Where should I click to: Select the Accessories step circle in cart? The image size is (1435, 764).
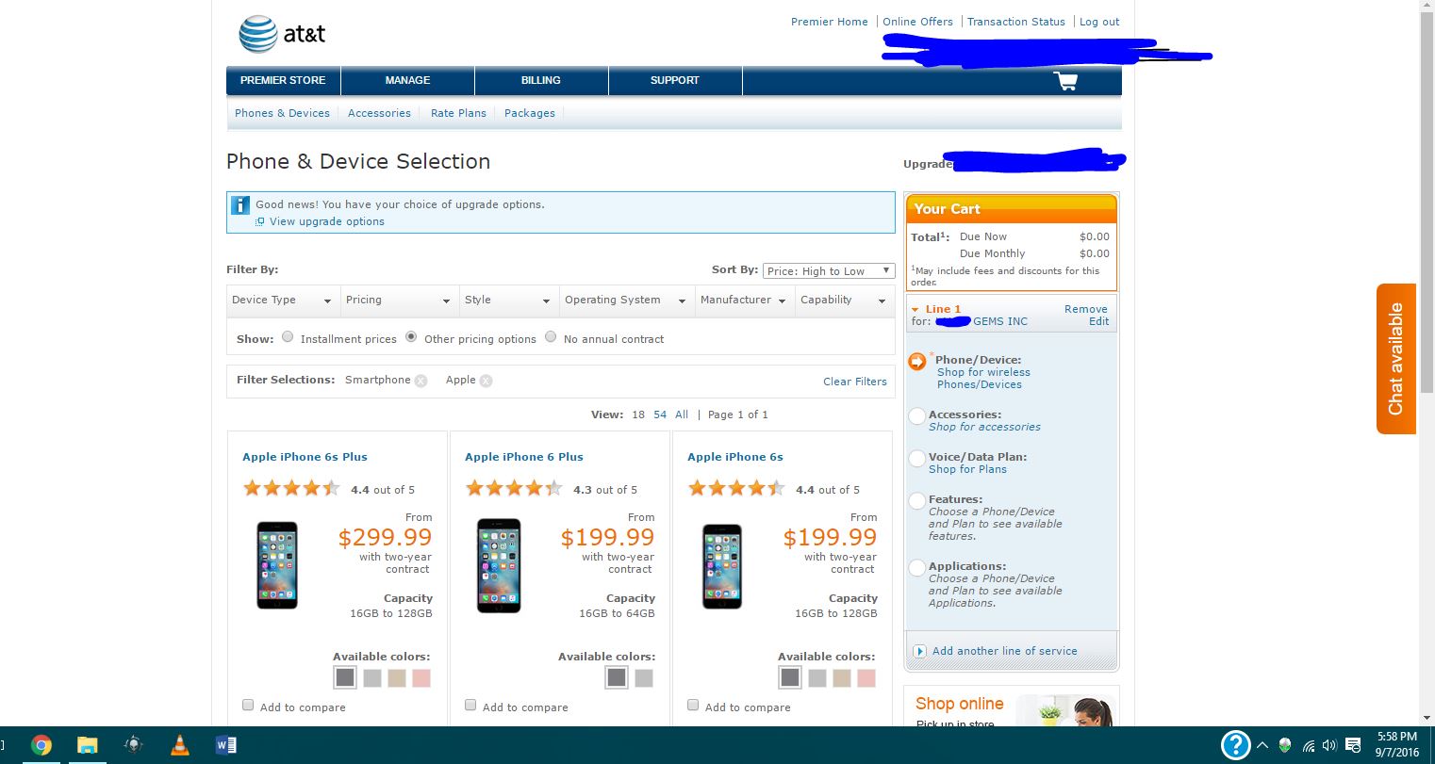(916, 416)
